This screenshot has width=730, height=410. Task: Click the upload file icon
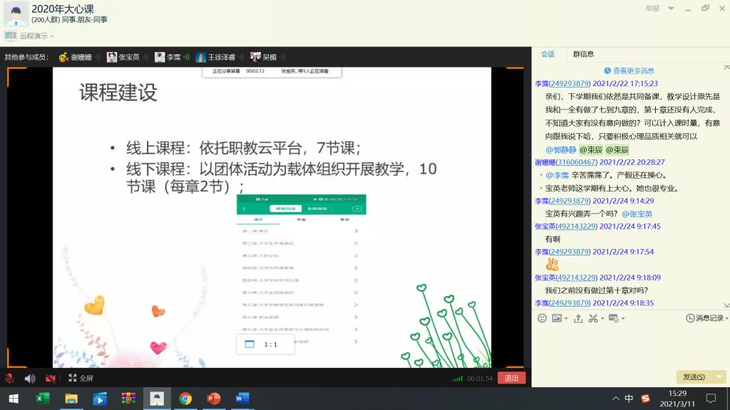578,318
